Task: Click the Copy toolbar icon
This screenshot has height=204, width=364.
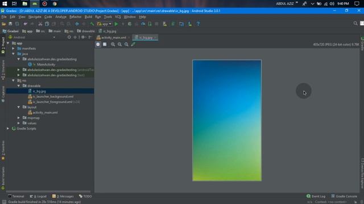Action: coord(47,24)
